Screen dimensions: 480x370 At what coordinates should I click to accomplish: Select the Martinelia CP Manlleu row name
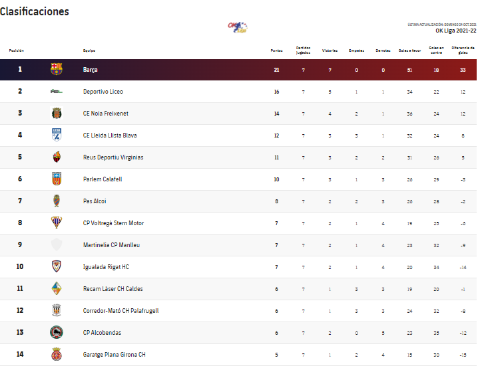click(x=111, y=245)
